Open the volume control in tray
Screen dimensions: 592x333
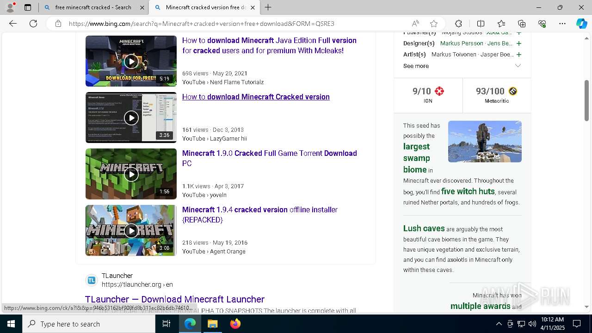tap(532, 324)
